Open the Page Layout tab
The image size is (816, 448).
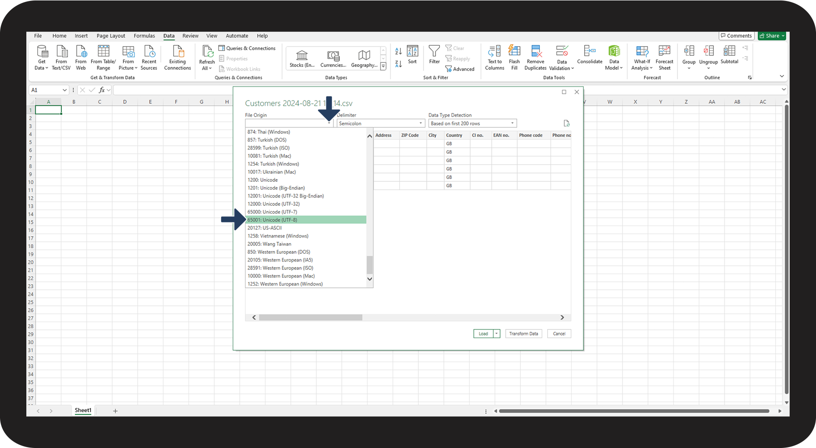coord(111,36)
